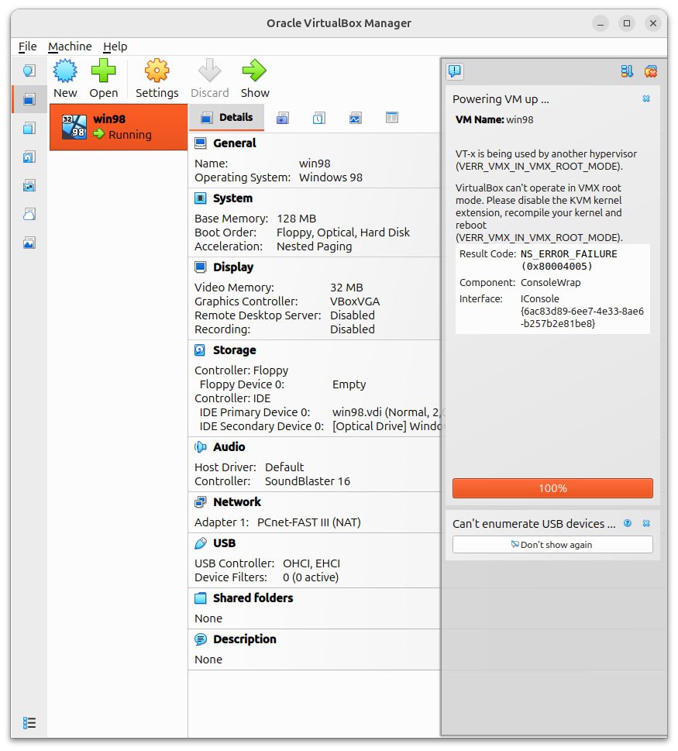The width and height of the screenshot is (678, 751).
Task: Toggle the sidebar menu at bottom-left
Action: pos(29,722)
